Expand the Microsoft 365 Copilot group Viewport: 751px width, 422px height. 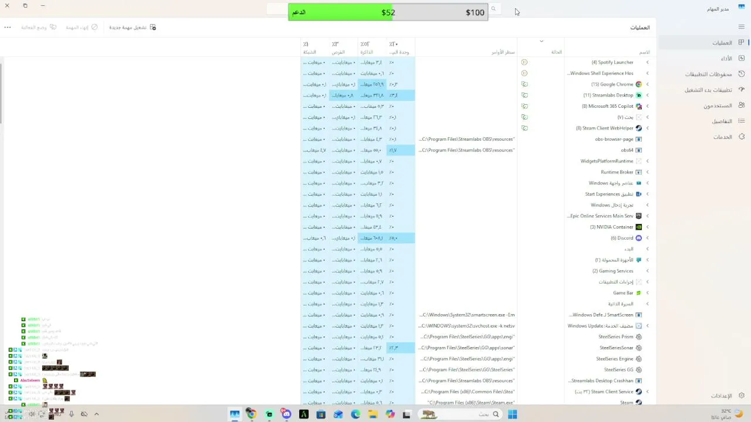point(648,106)
